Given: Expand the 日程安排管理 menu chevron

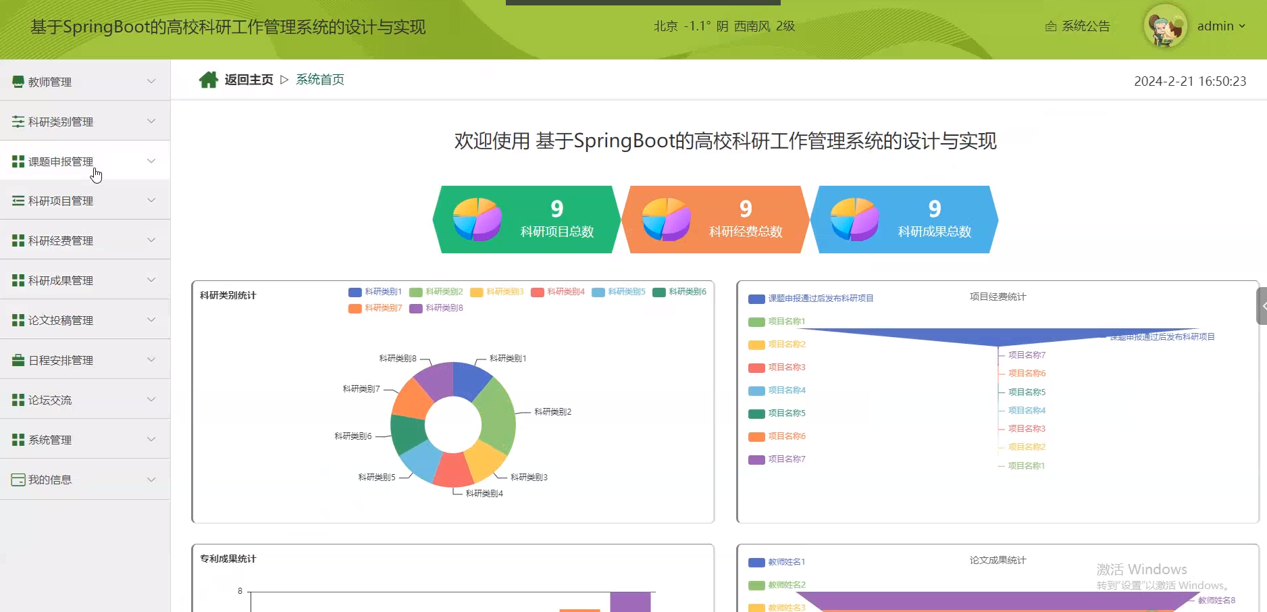Looking at the screenshot, I should click(x=151, y=359).
